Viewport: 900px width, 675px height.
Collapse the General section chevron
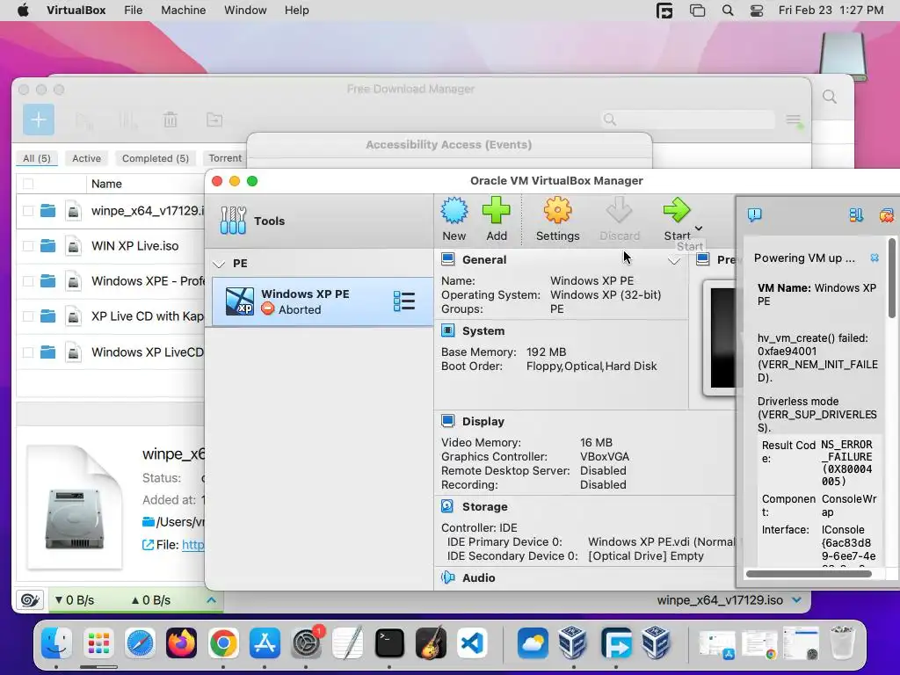click(674, 261)
